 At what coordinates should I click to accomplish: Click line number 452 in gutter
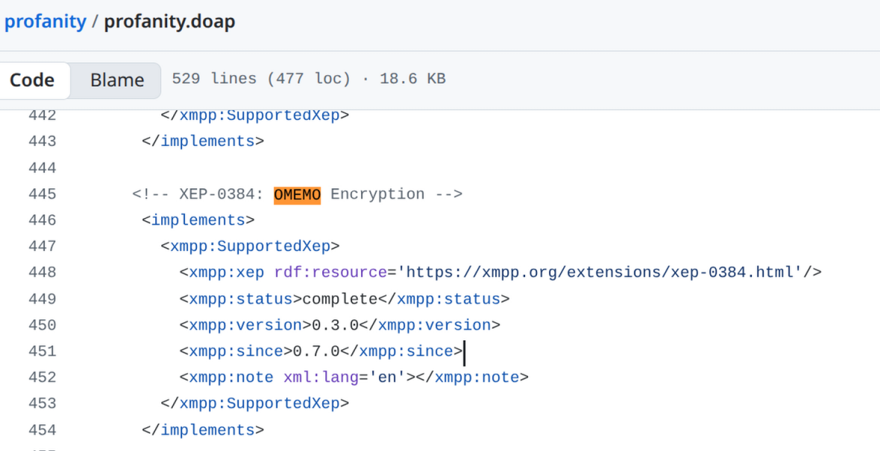point(43,377)
